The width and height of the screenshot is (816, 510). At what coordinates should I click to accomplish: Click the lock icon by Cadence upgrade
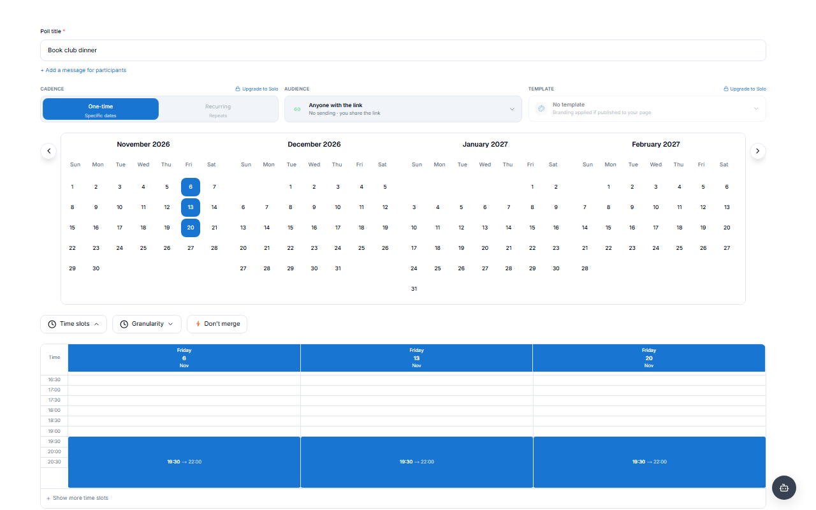click(238, 89)
